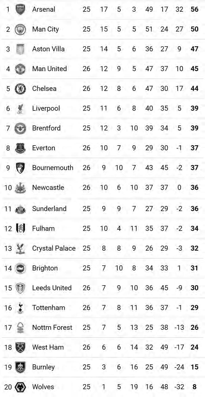Open the Sunderland team link
The image size is (205, 397).
pos(49,209)
